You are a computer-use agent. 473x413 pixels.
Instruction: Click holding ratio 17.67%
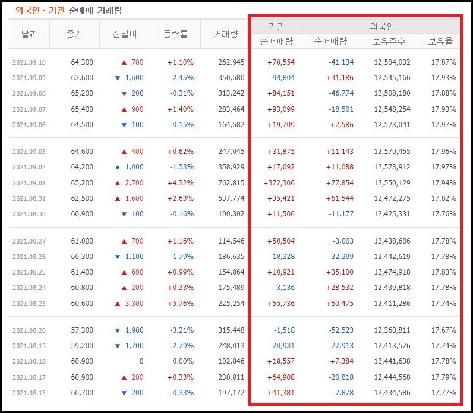[x=444, y=330]
